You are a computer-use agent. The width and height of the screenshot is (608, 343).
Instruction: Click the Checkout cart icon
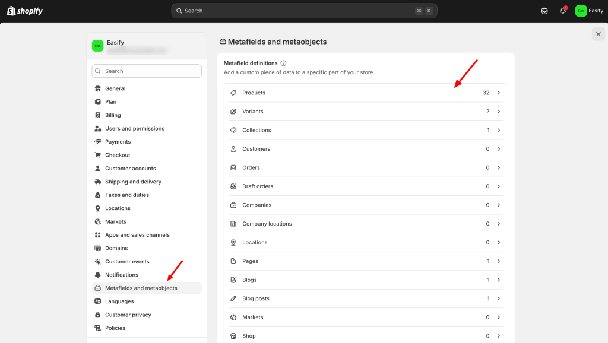98,155
